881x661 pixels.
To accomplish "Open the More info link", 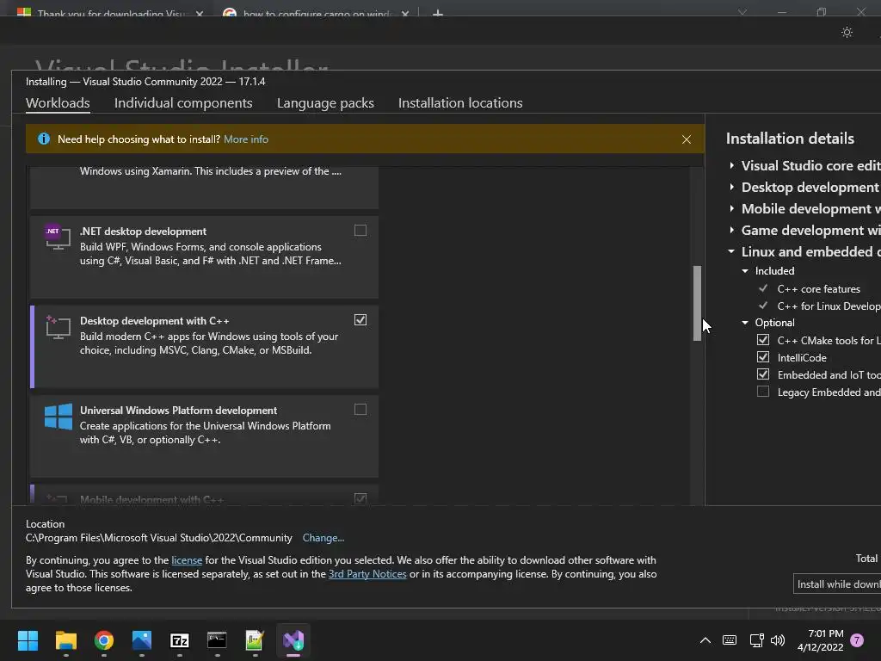I will coord(246,139).
